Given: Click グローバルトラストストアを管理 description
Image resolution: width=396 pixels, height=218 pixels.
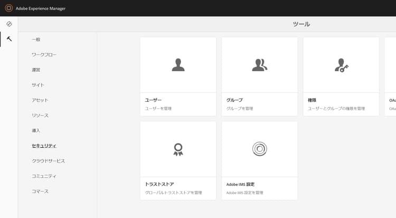Looking at the screenshot, I should (173, 193).
